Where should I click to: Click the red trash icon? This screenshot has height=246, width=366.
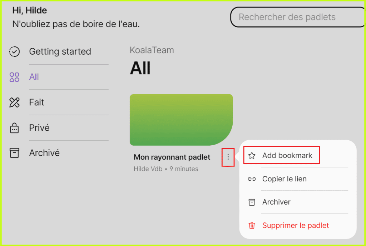pyautogui.click(x=252, y=226)
